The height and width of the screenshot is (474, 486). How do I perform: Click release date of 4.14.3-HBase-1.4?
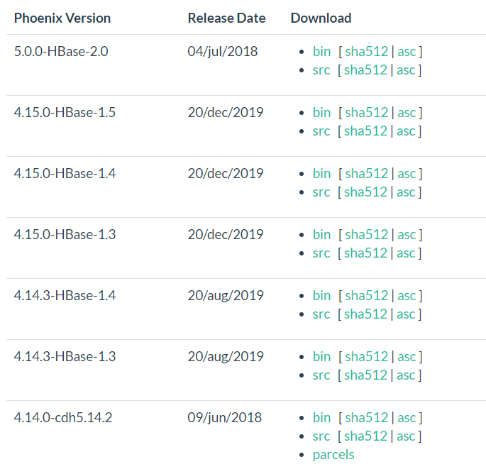pos(226,296)
